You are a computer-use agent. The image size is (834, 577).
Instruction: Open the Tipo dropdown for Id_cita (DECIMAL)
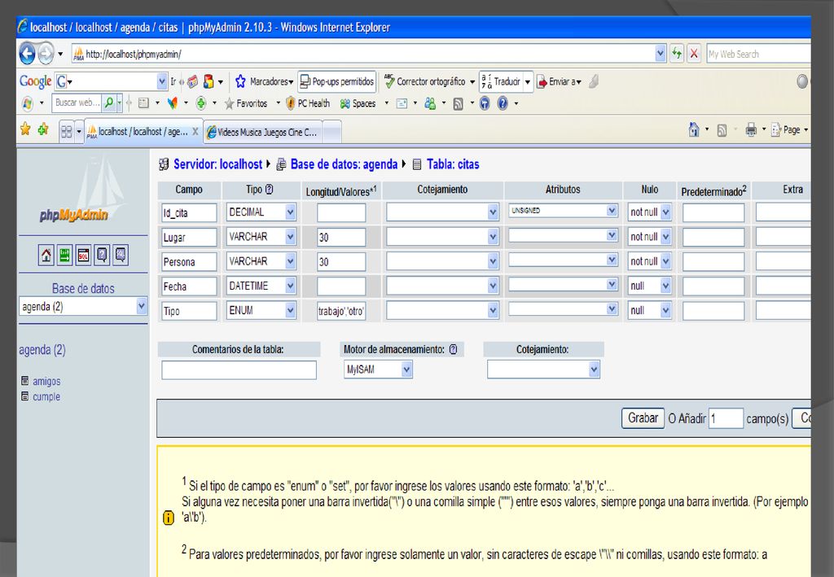tap(290, 212)
